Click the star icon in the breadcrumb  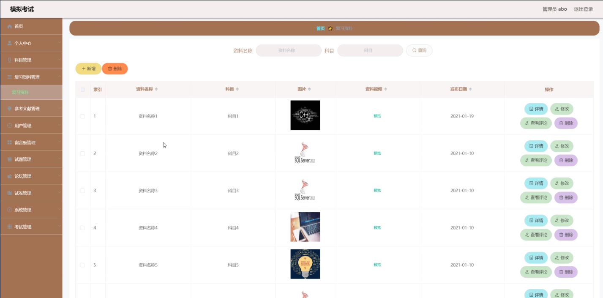330,29
